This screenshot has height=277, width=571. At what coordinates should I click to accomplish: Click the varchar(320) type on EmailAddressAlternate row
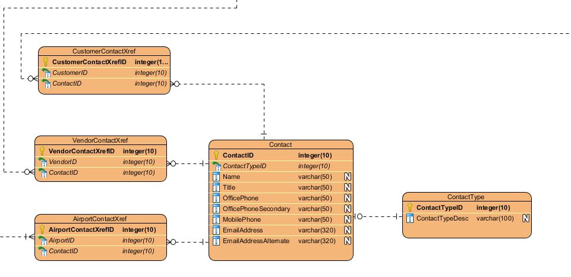(x=317, y=241)
